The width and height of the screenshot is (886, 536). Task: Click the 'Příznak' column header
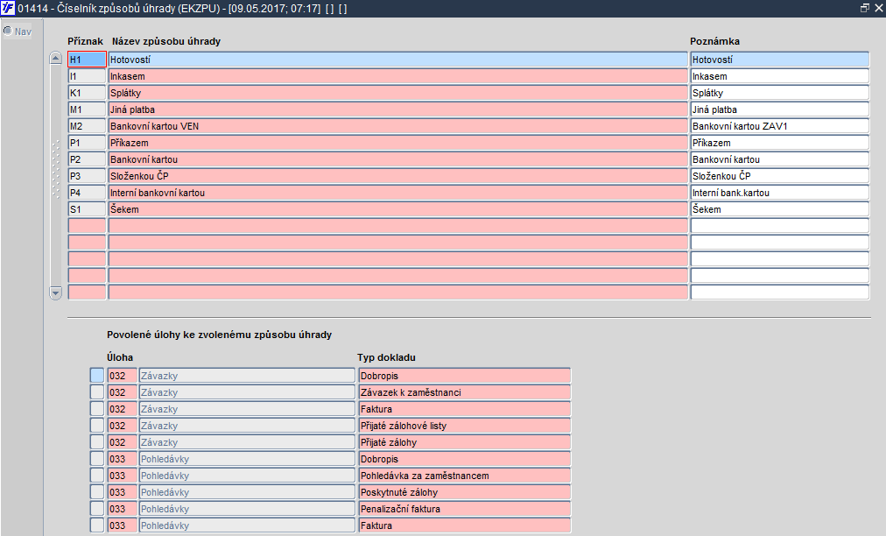(x=85, y=41)
